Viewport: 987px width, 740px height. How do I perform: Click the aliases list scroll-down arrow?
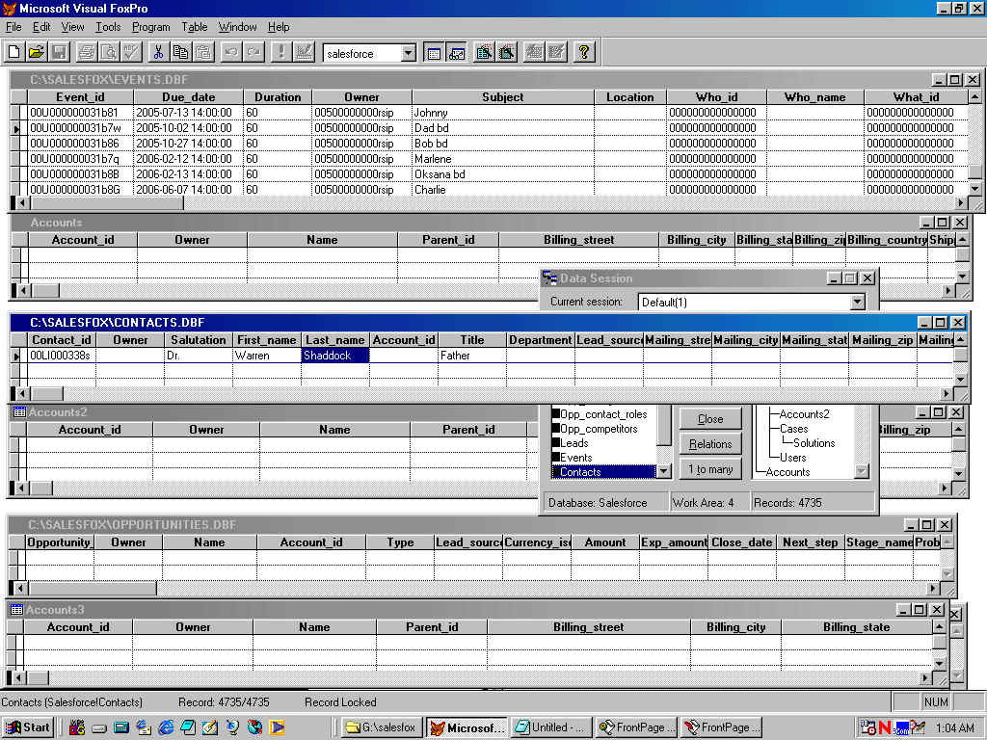[x=663, y=471]
